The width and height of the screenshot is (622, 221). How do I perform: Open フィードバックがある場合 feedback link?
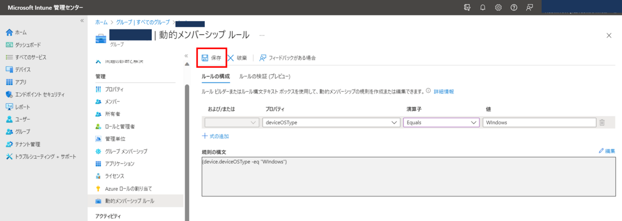click(x=288, y=58)
